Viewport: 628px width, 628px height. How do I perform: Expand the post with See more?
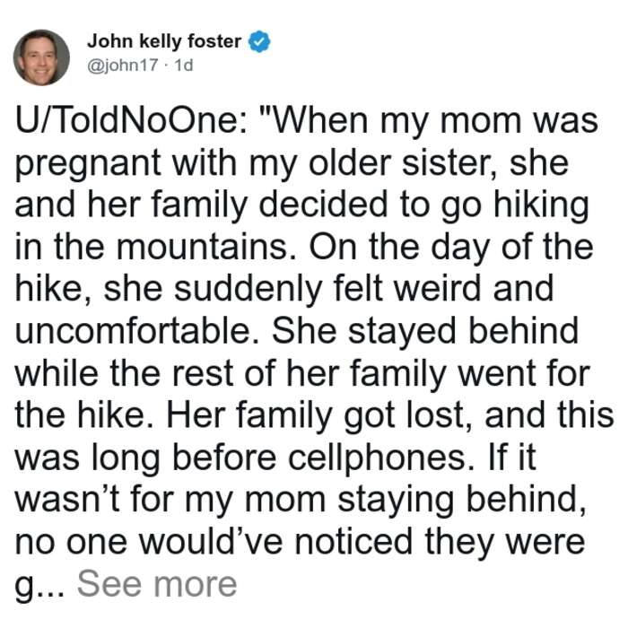click(157, 583)
